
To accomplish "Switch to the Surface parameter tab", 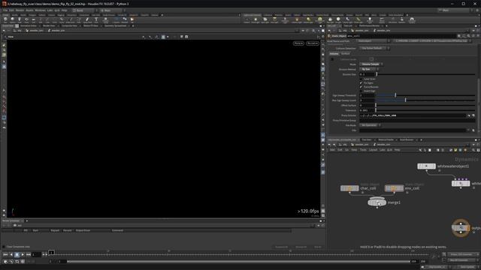I will pyautogui.click(x=346, y=53).
